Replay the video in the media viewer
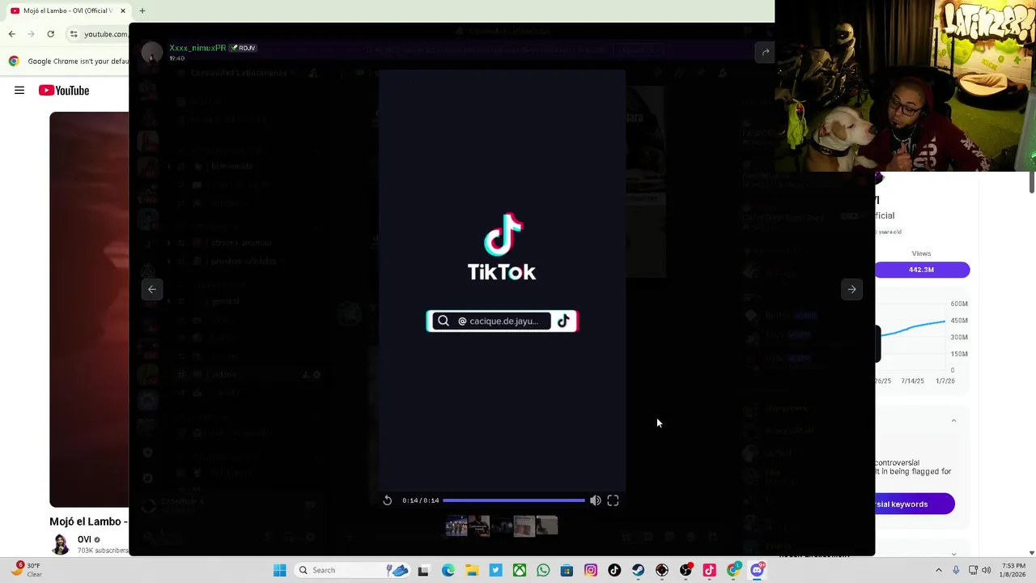Screen dimensions: 1036x583 tap(387, 500)
